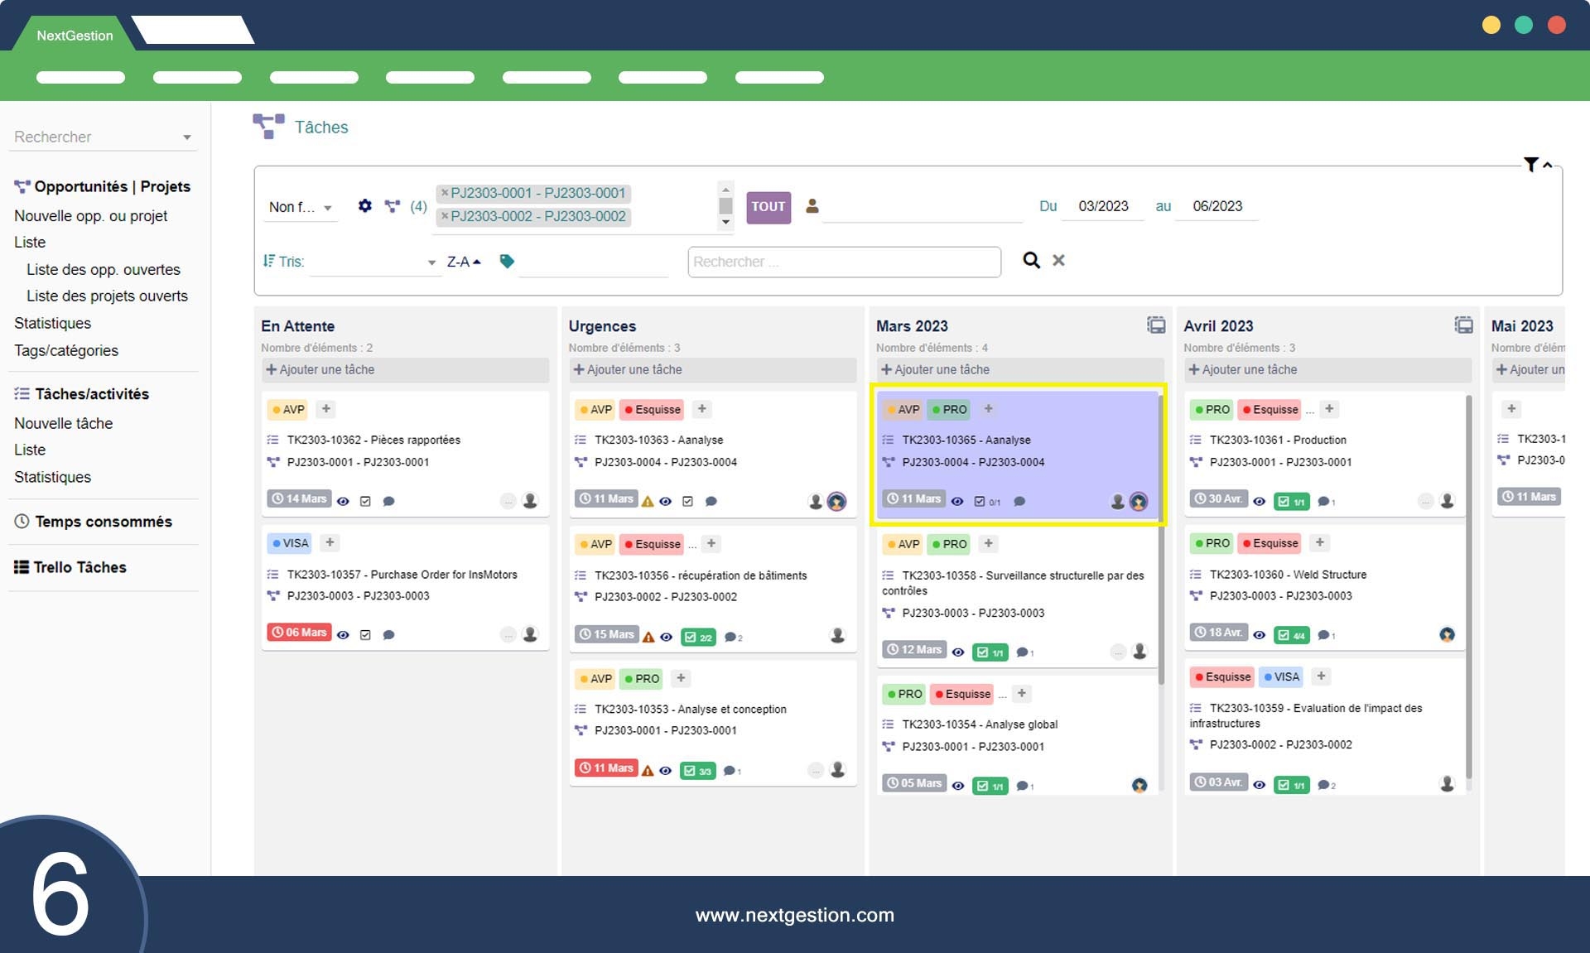1590x953 pixels.
Task: Click the filter funnel icon
Action: 1530,165
